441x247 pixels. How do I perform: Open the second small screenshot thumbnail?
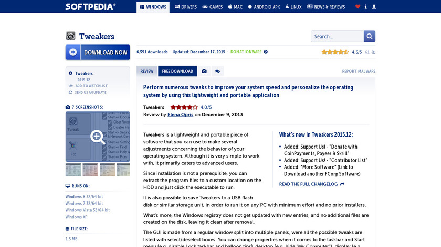point(90,170)
